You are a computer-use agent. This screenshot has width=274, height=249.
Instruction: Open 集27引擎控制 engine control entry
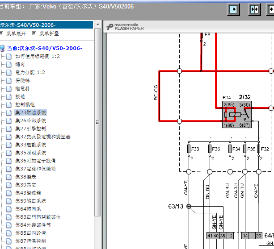(30, 129)
